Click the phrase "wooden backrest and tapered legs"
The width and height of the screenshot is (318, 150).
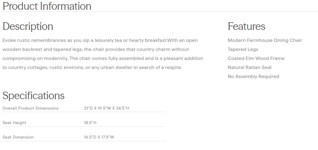tap(40, 49)
